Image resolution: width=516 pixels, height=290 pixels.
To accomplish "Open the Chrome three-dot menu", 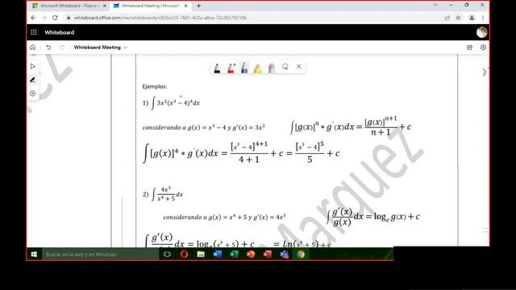I will tap(483, 18).
